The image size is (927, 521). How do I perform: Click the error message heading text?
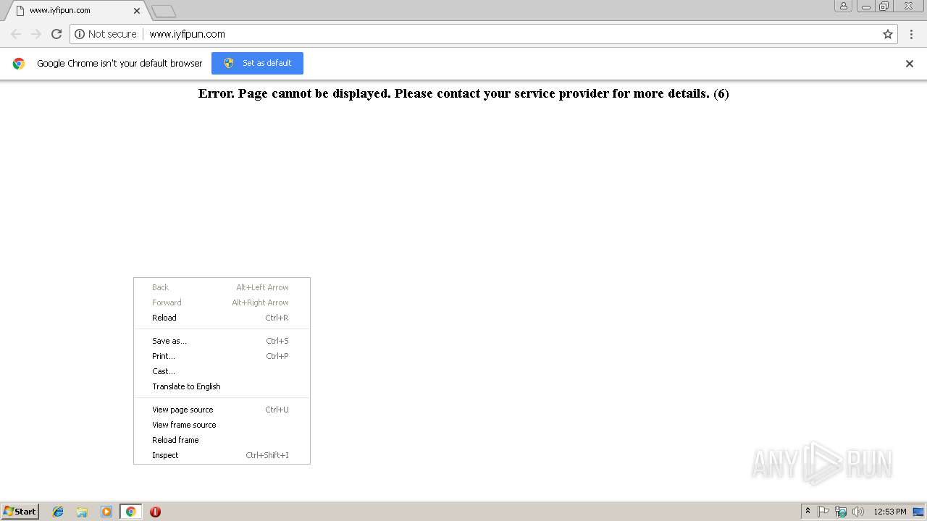463,93
